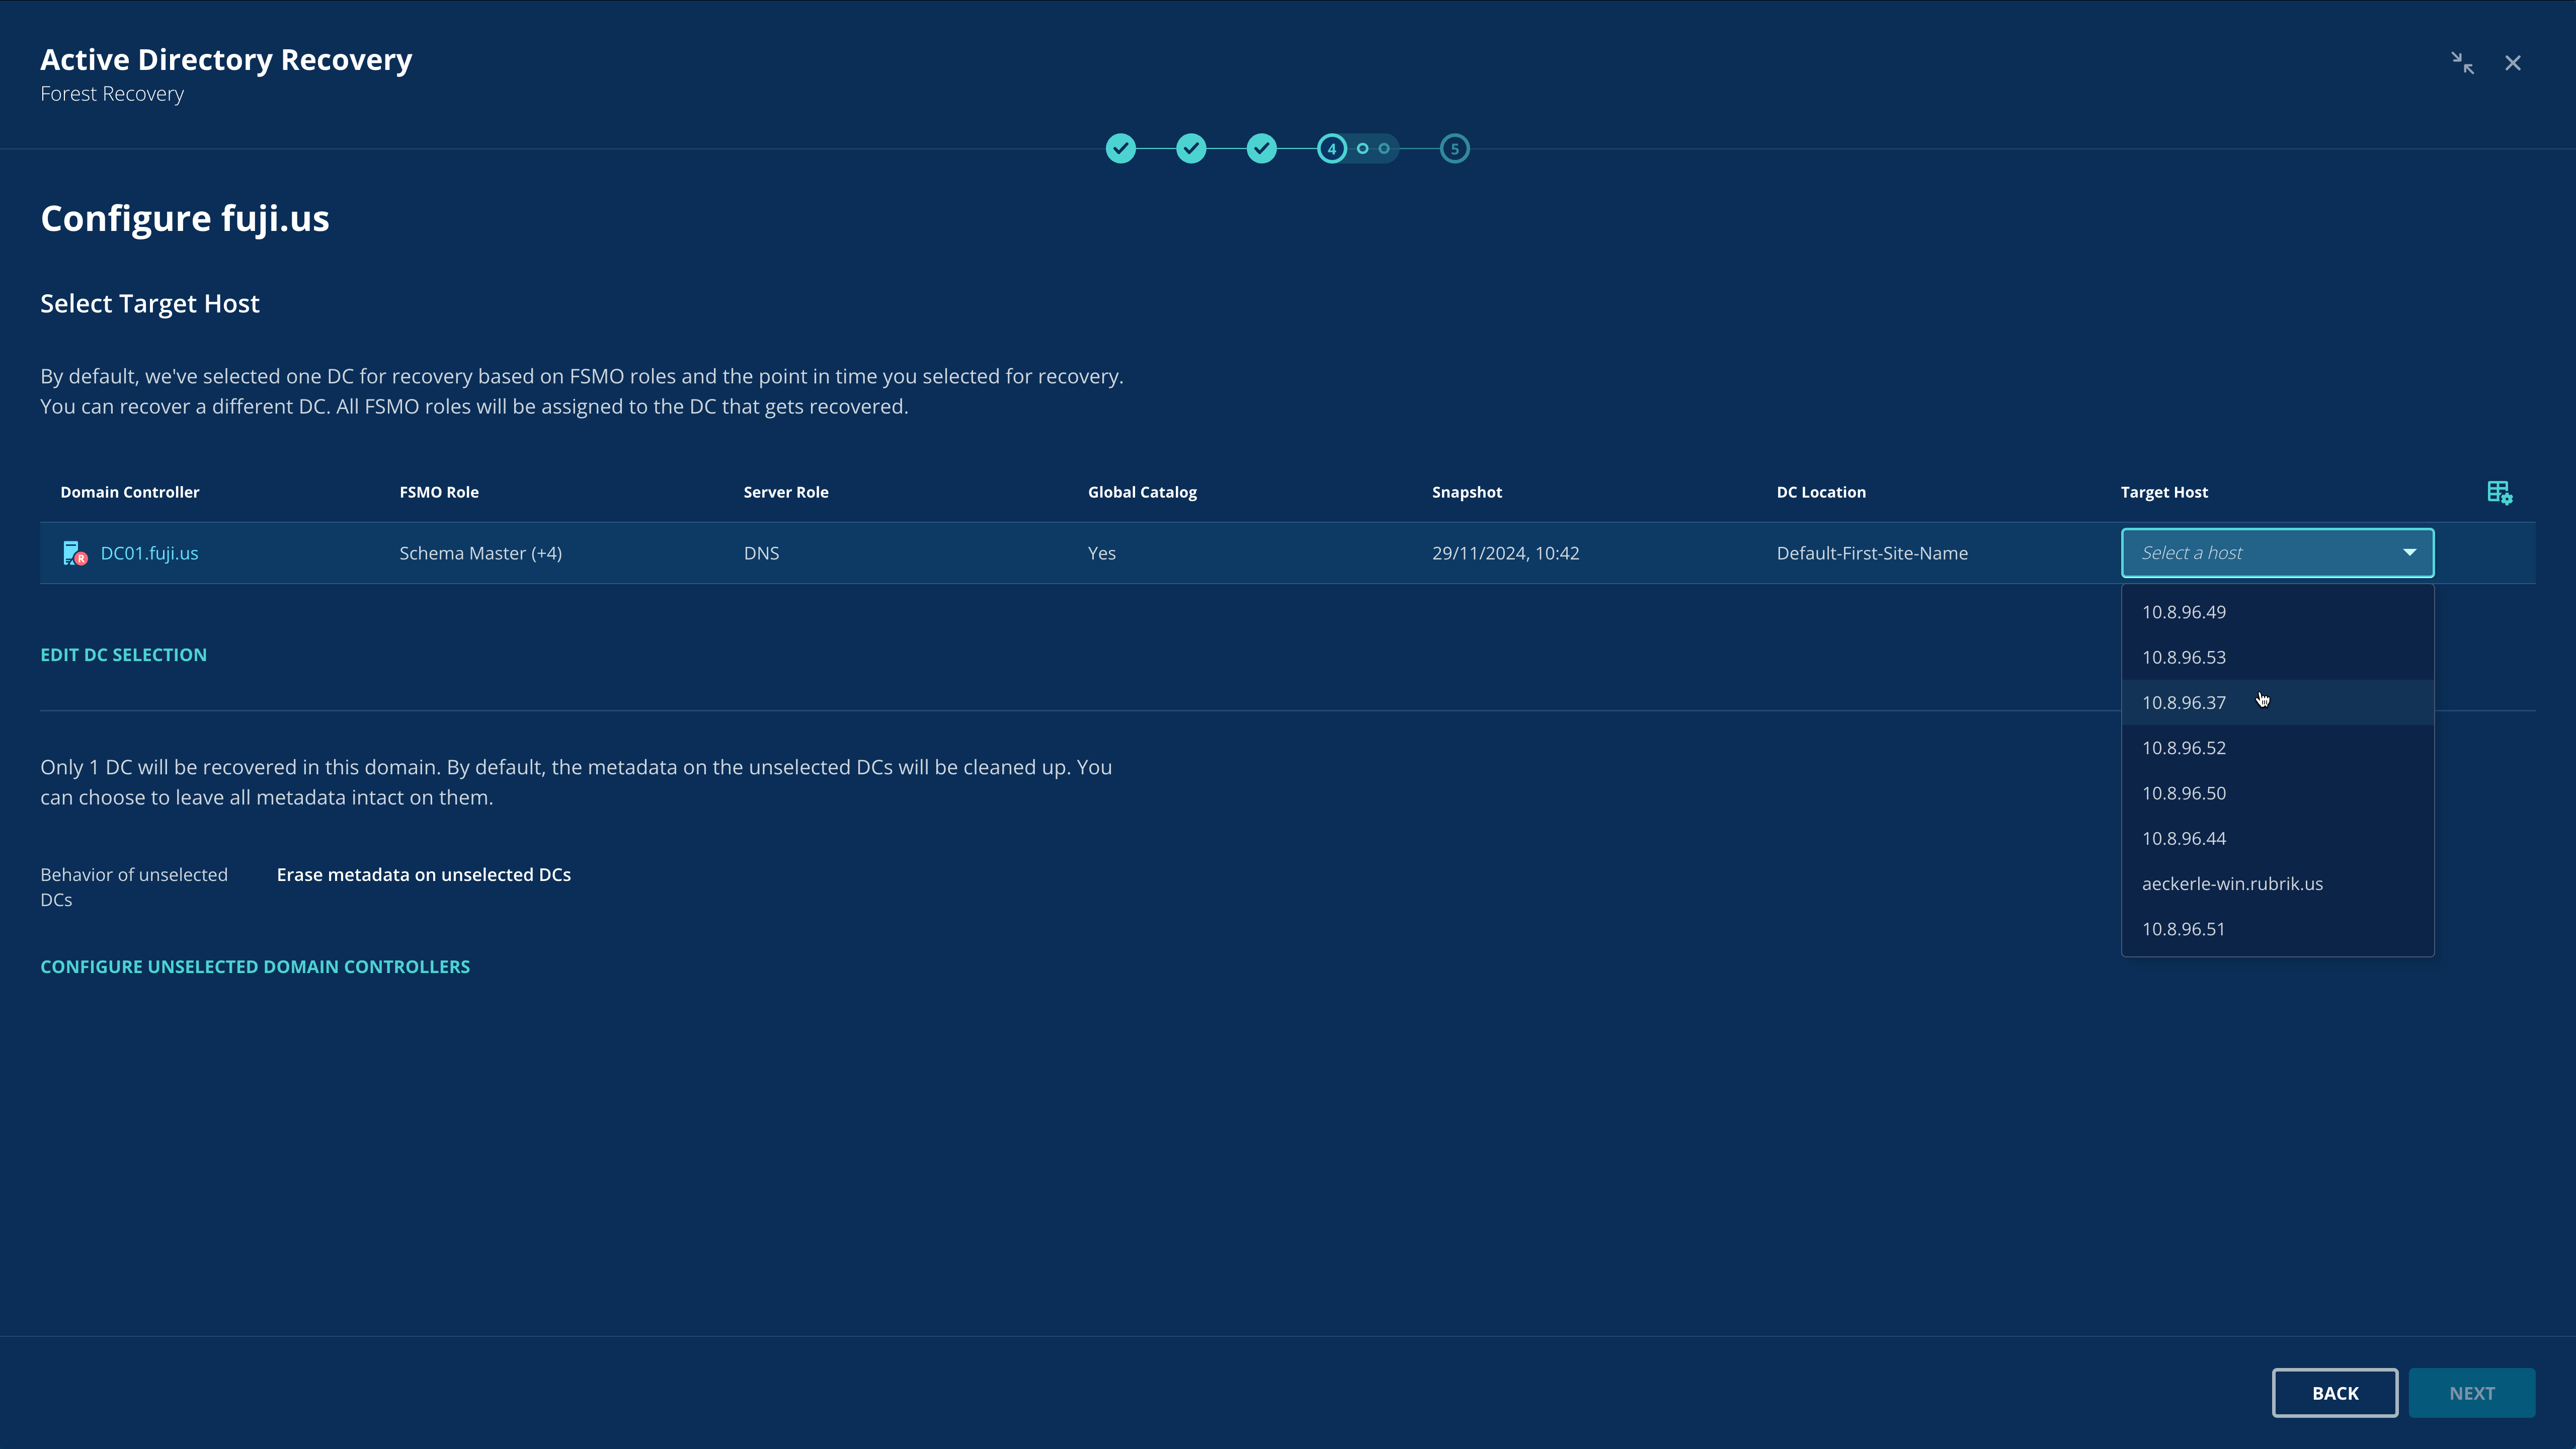Image resolution: width=2576 pixels, height=1449 pixels.
Task: Open the Select a host dropdown
Action: (2277, 553)
